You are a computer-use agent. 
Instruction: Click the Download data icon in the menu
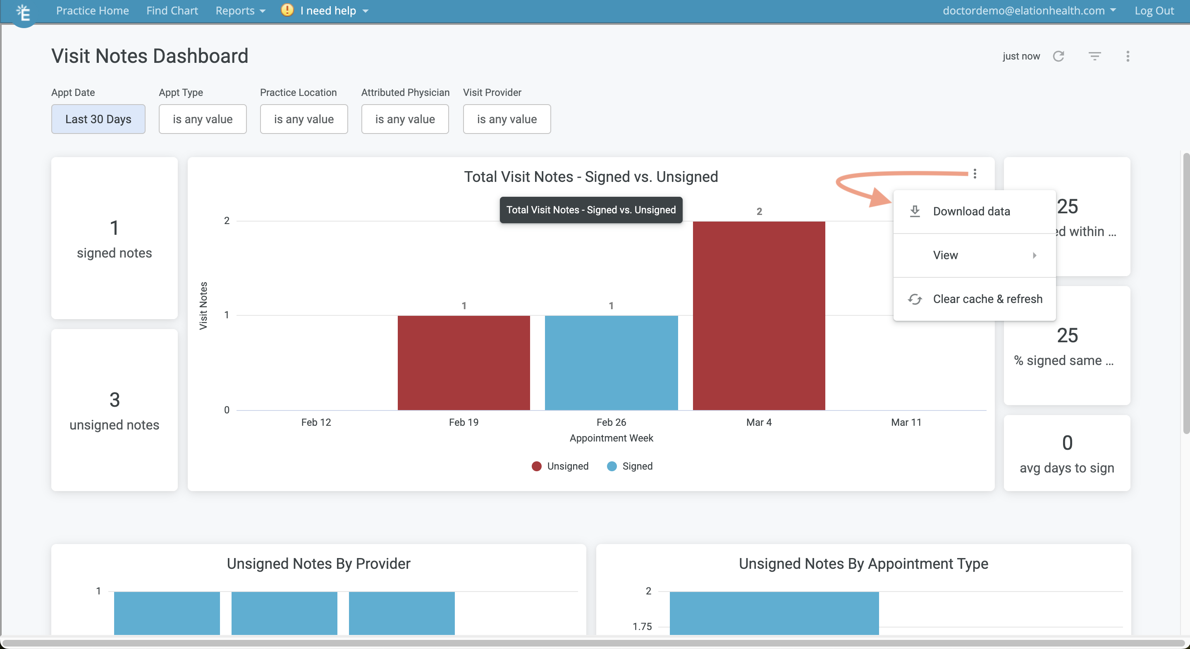point(915,211)
